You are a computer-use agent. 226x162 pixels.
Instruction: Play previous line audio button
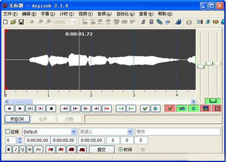9,109
